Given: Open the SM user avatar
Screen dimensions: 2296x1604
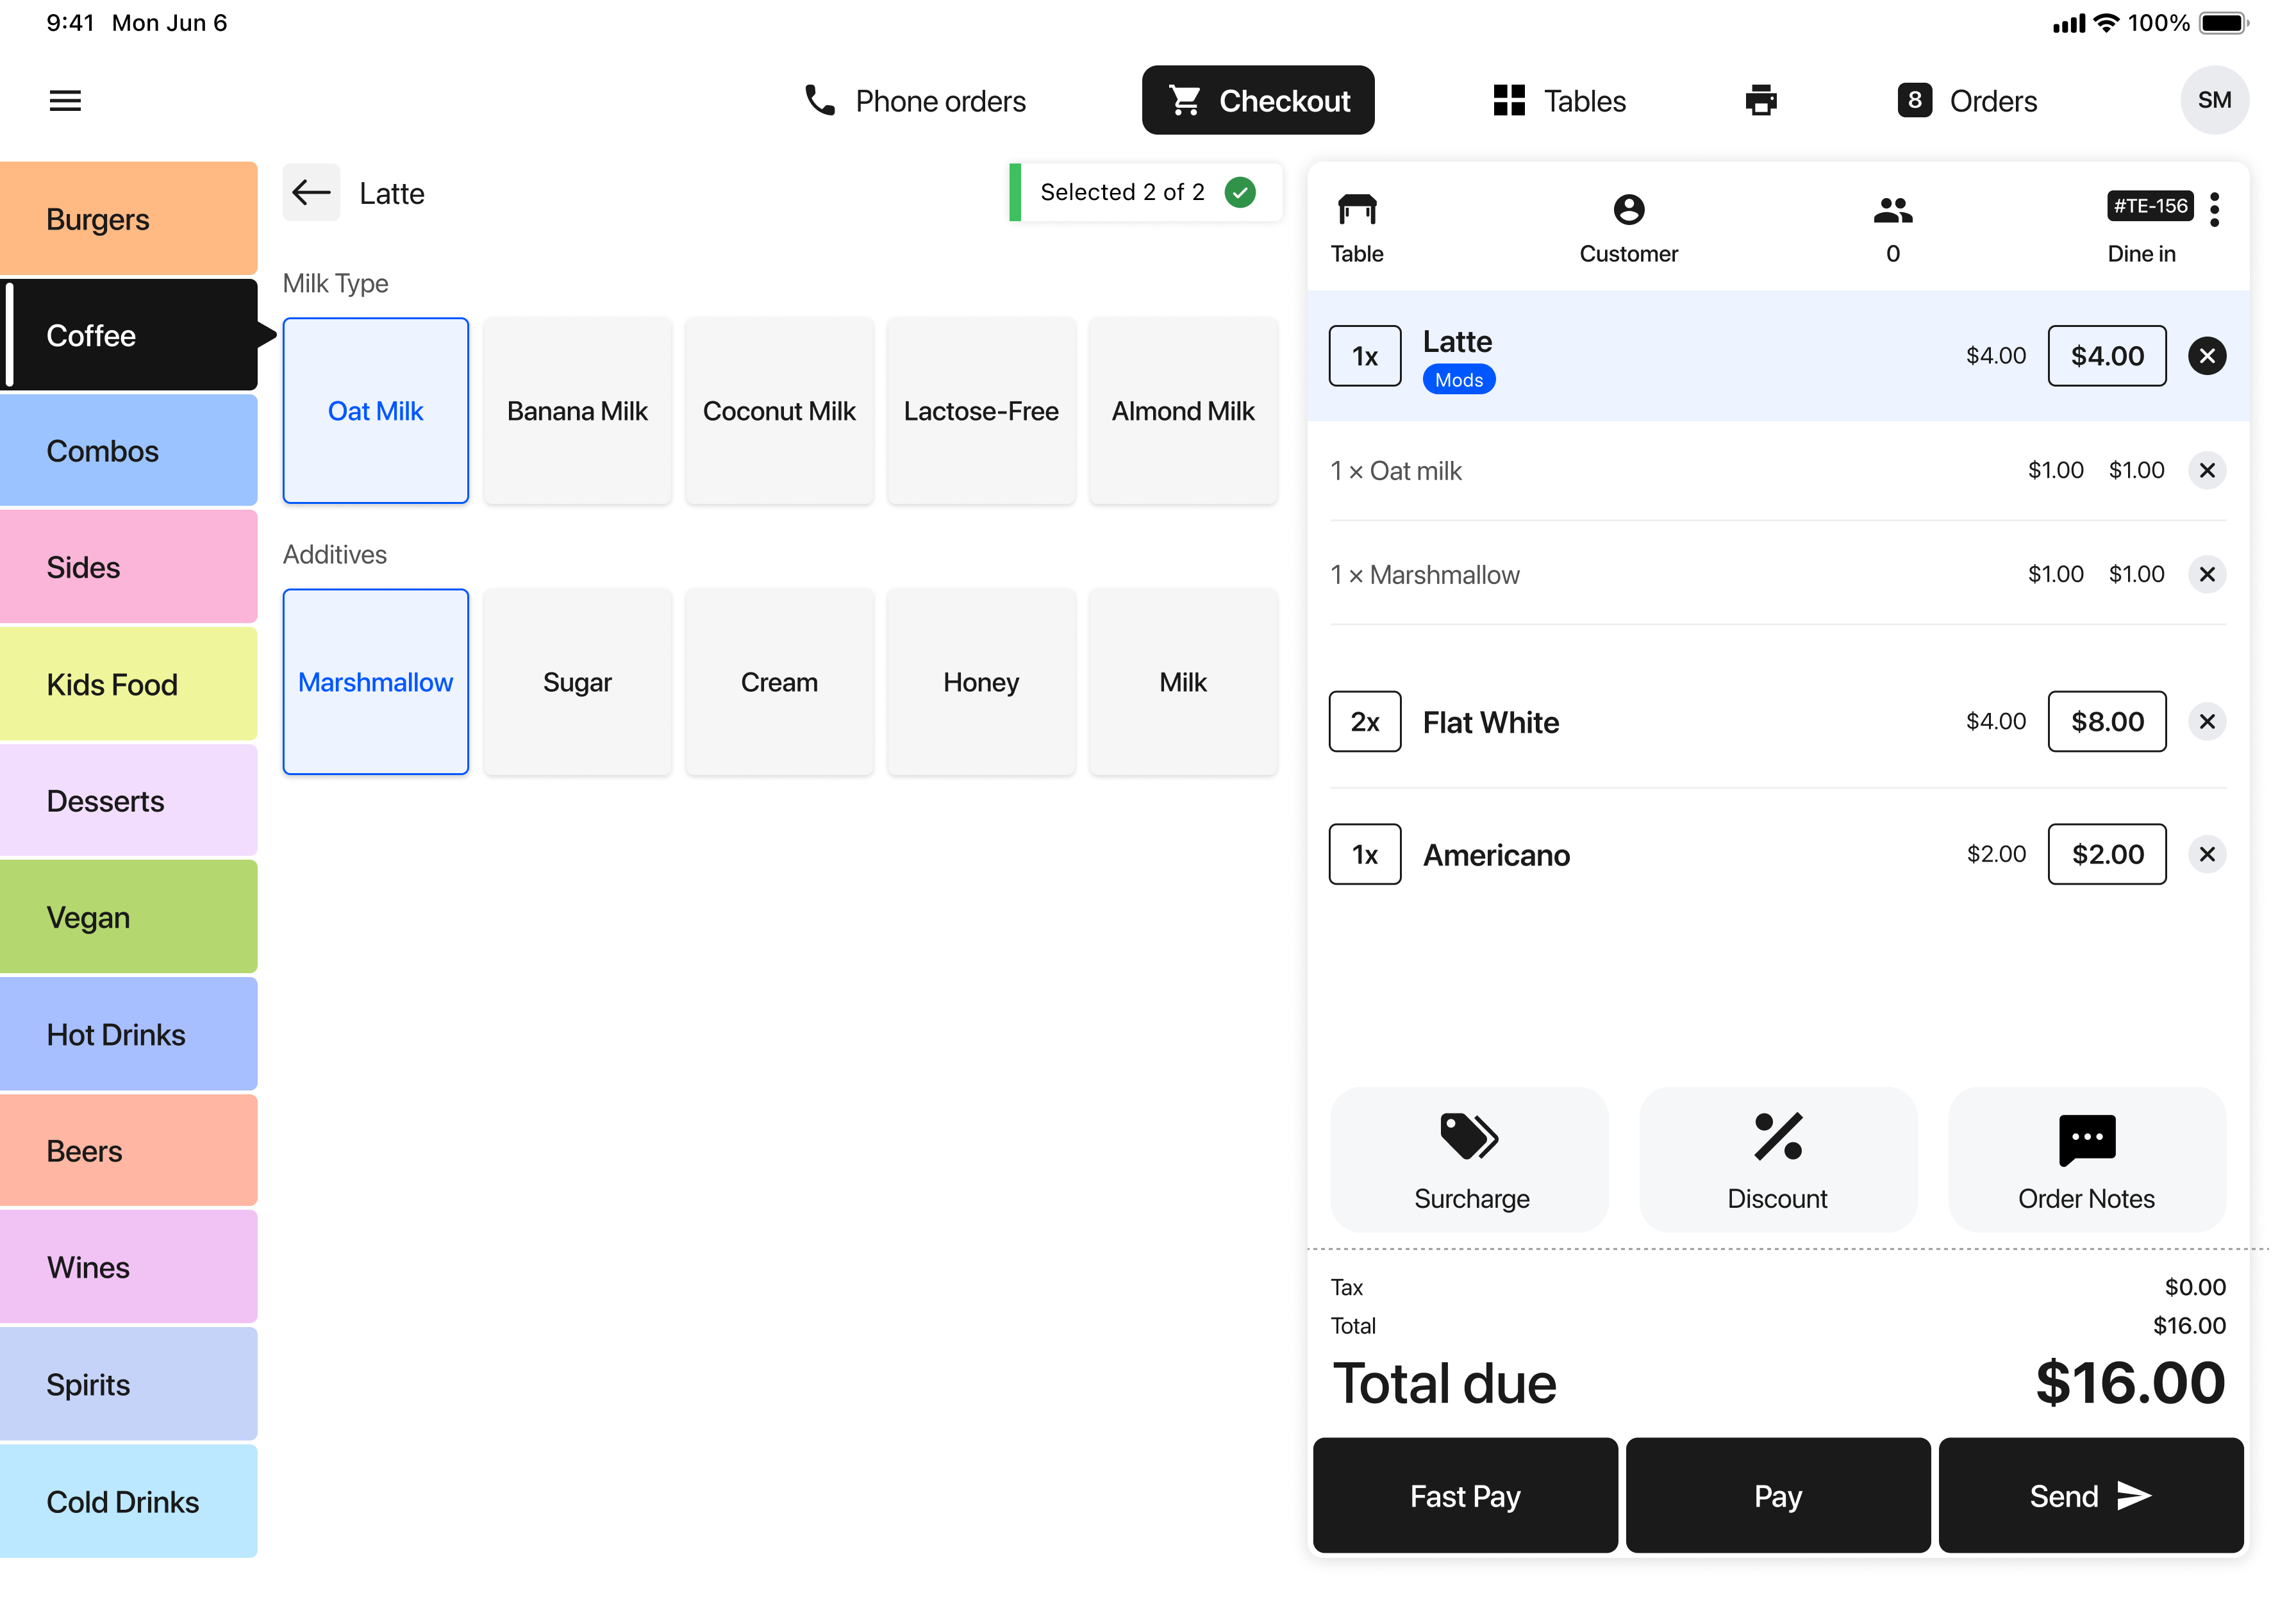Looking at the screenshot, I should [2213, 101].
